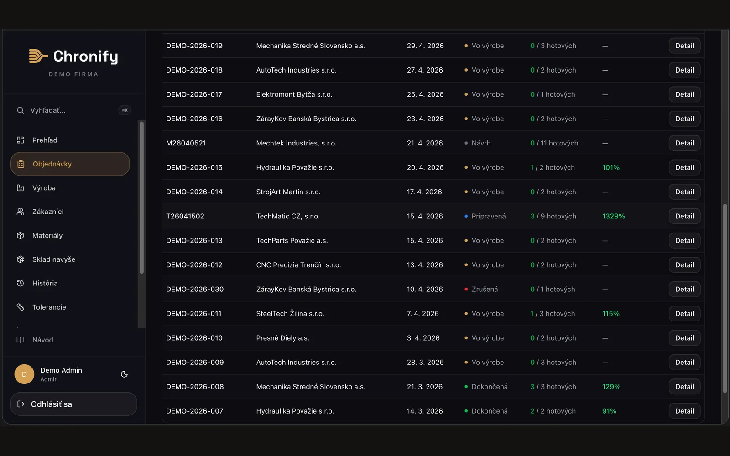Open Detail for order DEMO-2026-008
This screenshot has height=456, width=730.
click(x=684, y=387)
